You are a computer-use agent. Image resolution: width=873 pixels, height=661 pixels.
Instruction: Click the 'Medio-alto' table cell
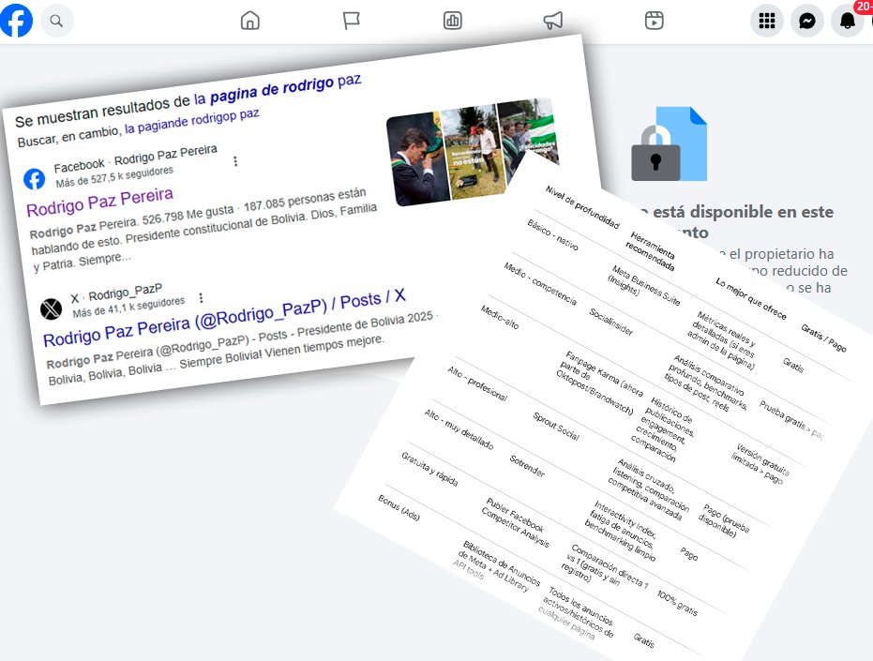coord(500,317)
